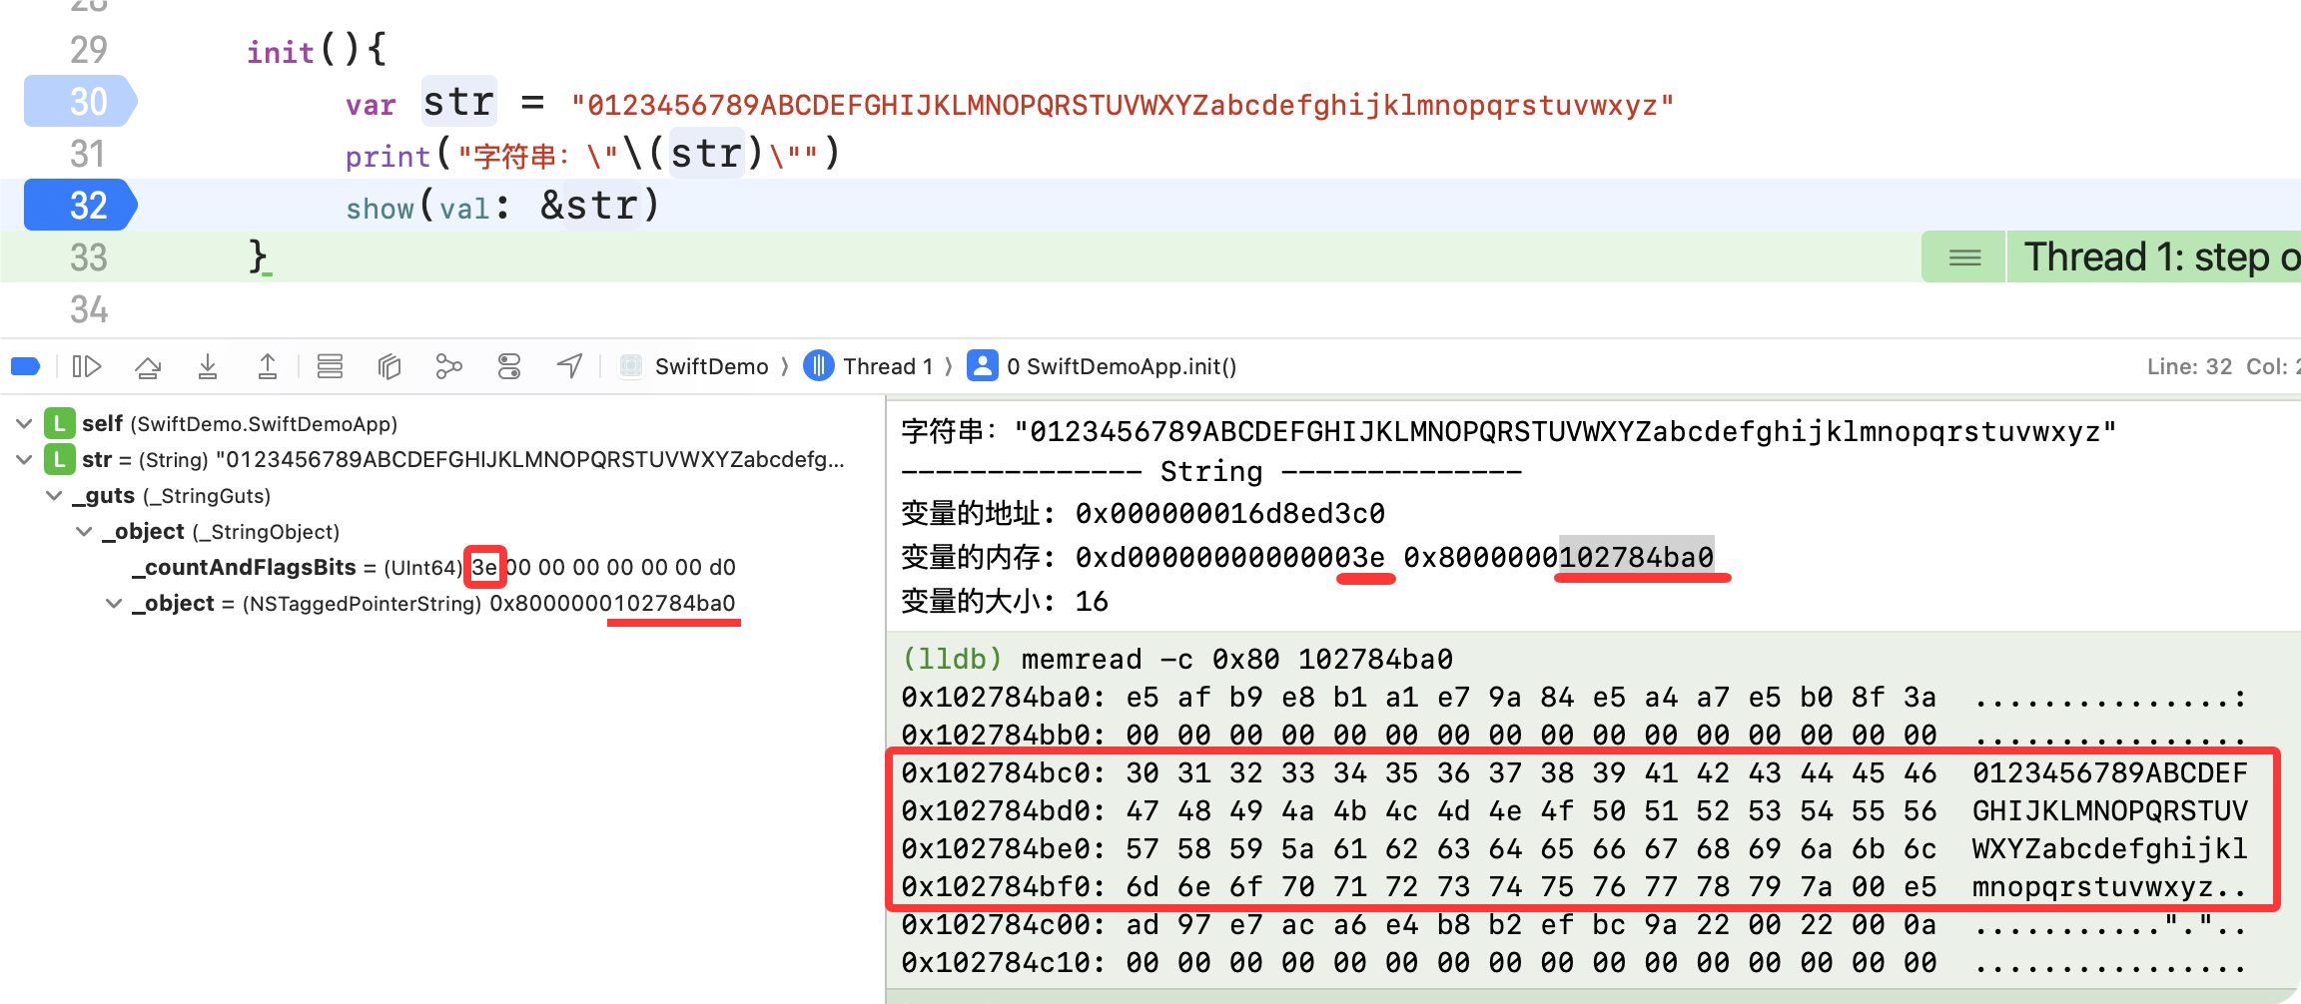Collapse the _guts node
This screenshot has height=1004, width=2301.
pyautogui.click(x=54, y=496)
